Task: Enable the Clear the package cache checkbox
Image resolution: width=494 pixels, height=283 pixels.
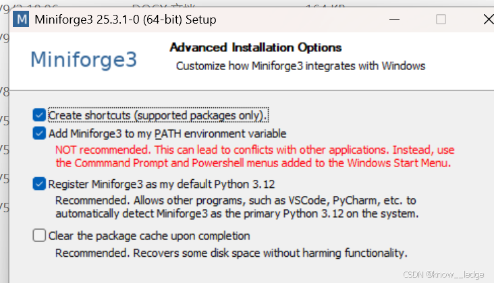Action: coord(39,235)
